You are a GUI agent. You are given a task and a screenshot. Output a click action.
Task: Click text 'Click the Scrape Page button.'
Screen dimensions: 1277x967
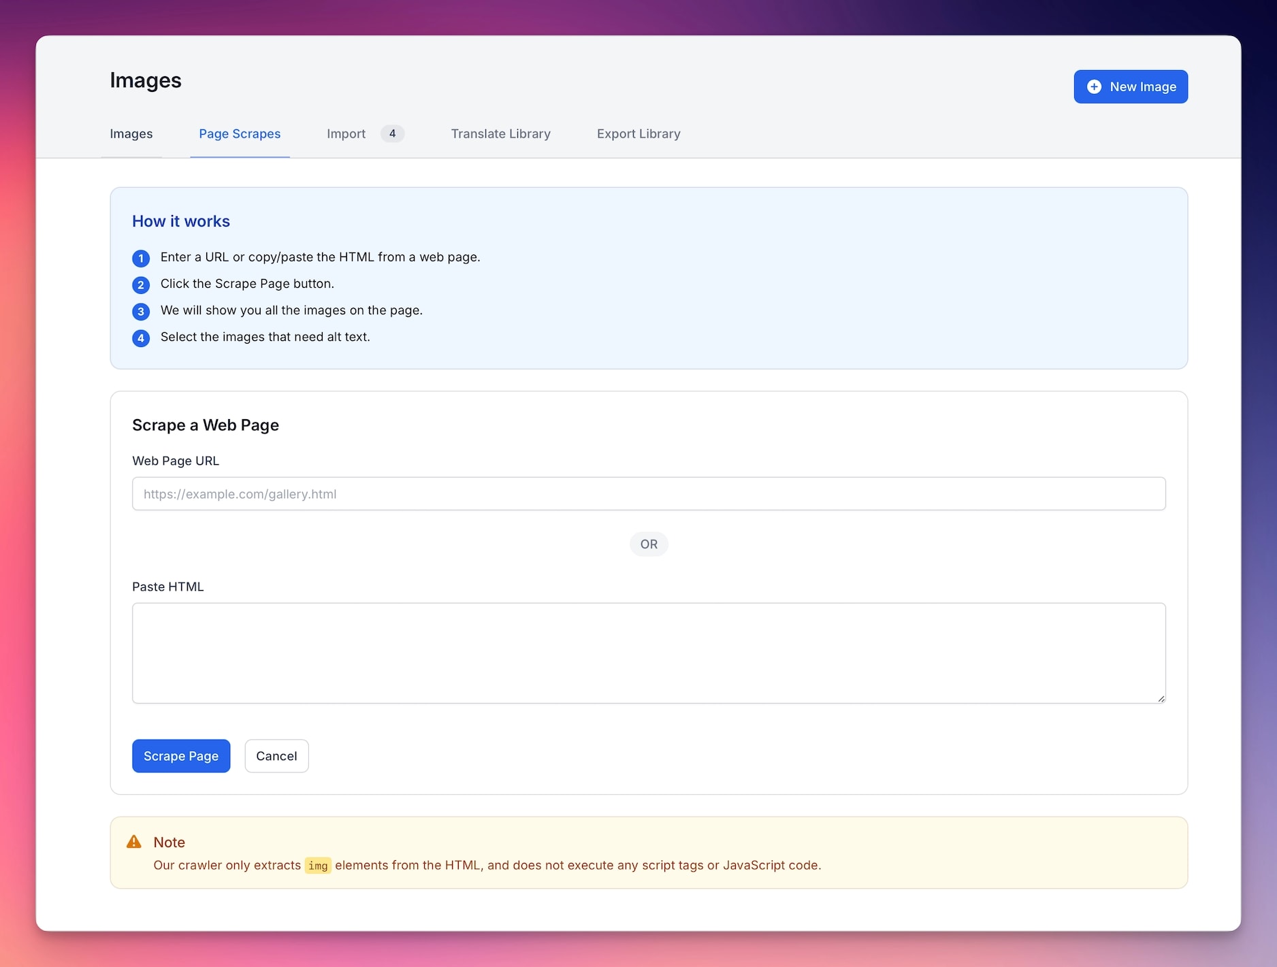click(247, 284)
